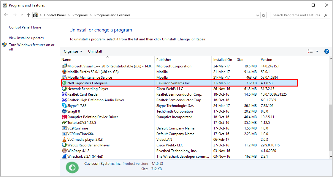Select the Wireshark 2.2.1 (64-bit) entry
333x177 pixels.
point(85,157)
